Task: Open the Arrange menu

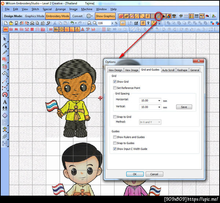Action: click(x=60, y=9)
